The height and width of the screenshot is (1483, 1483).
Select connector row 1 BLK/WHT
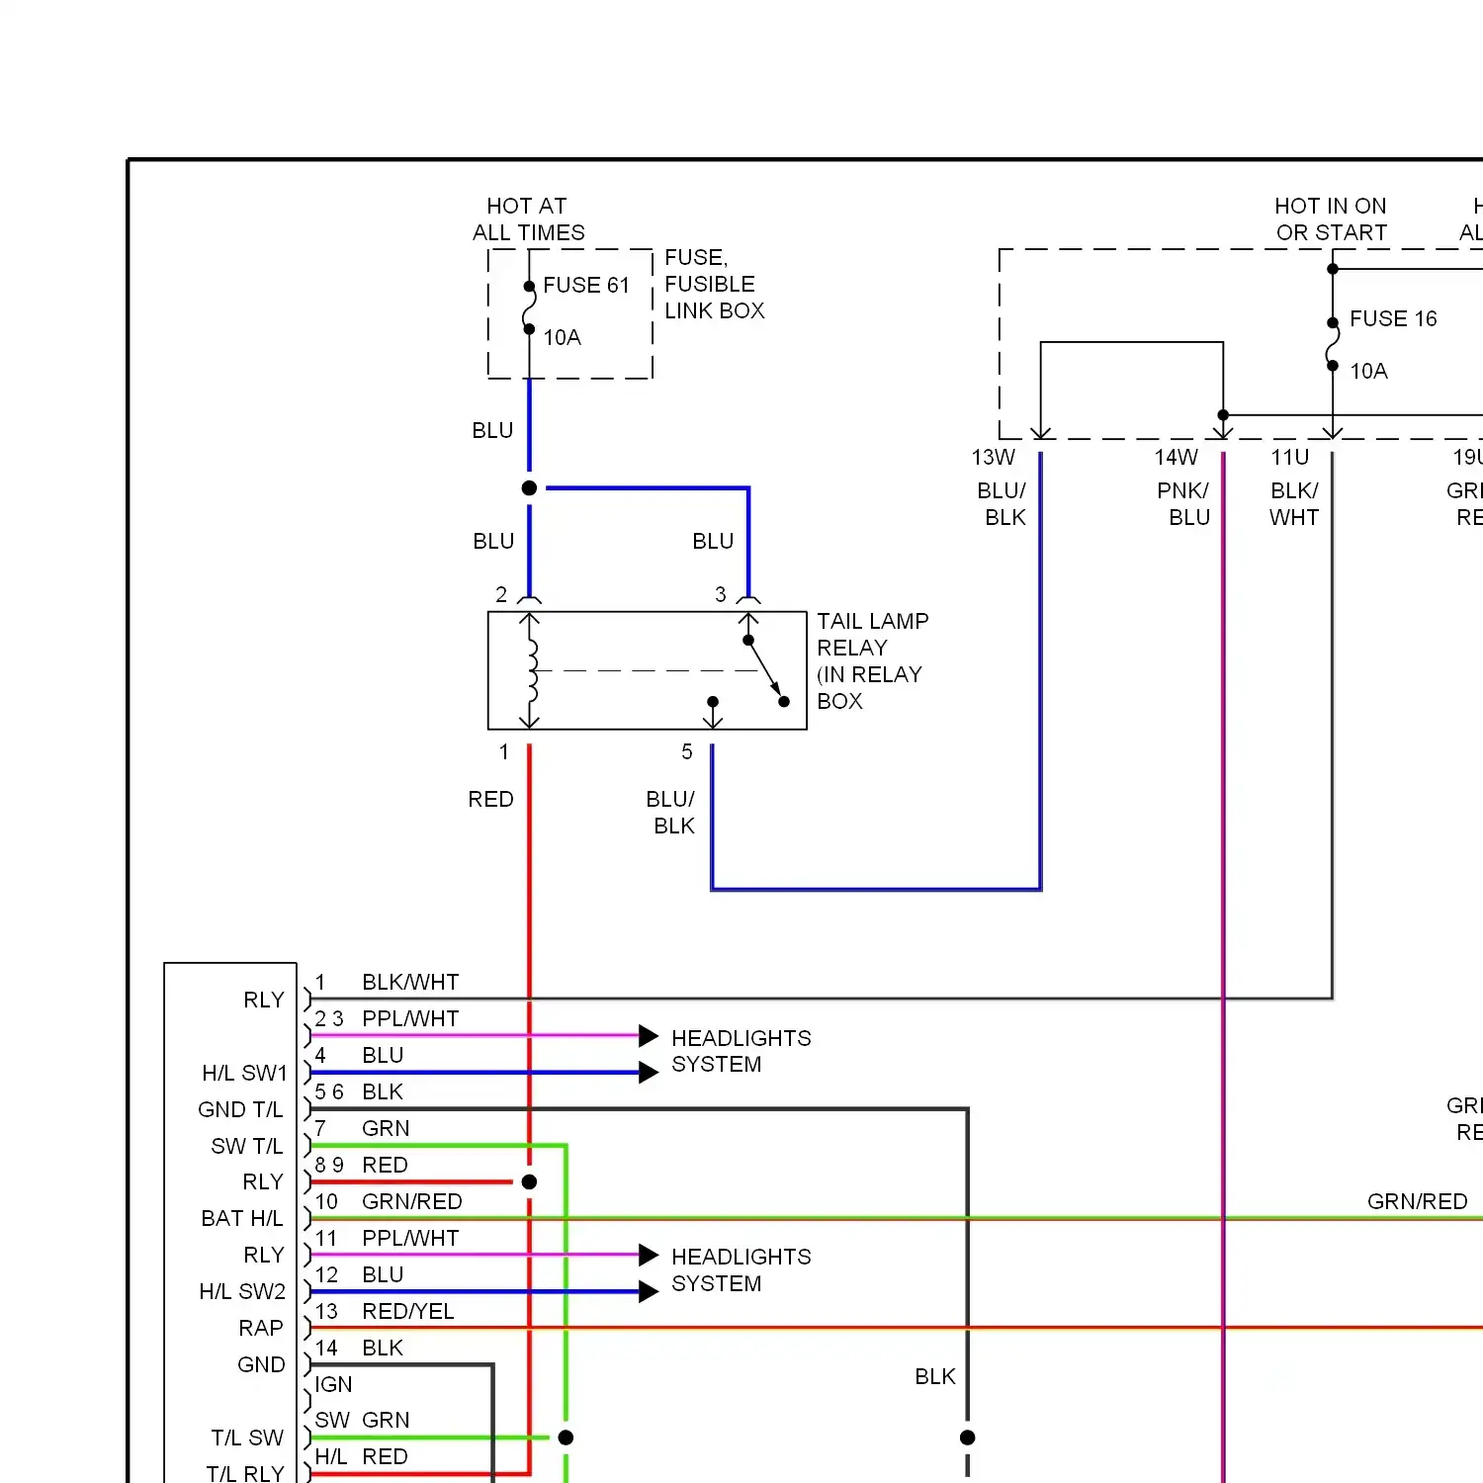pos(387,983)
